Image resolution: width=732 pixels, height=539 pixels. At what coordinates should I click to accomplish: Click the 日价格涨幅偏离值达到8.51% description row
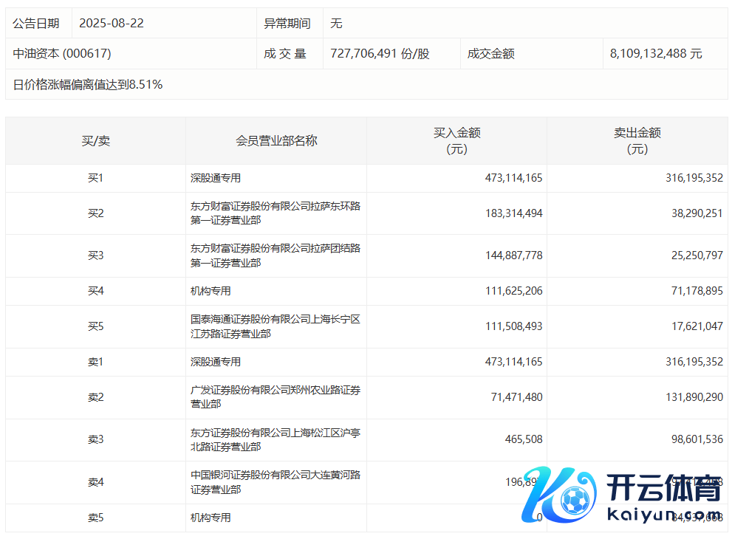coord(88,85)
